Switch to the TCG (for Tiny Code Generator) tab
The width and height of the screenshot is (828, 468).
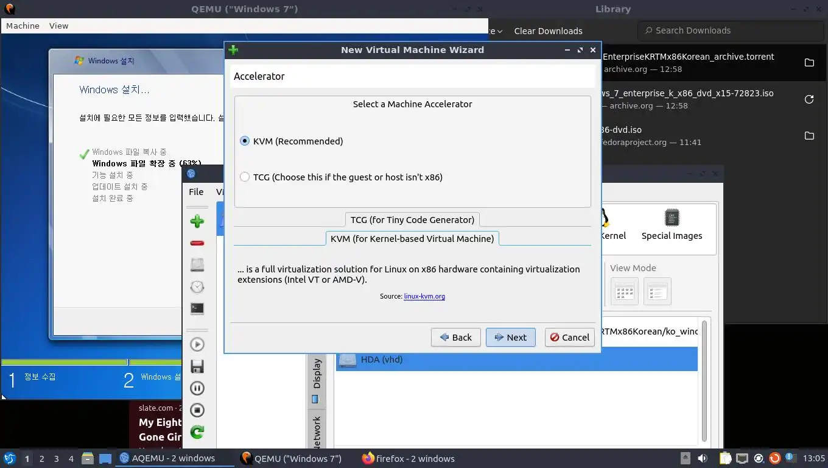(412, 219)
